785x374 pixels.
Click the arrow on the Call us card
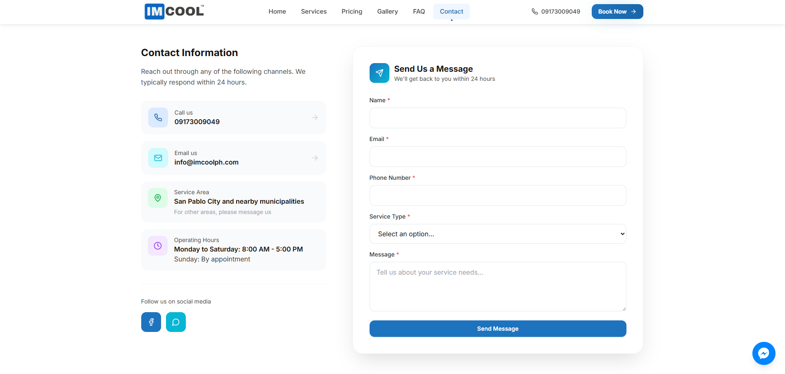tap(315, 118)
